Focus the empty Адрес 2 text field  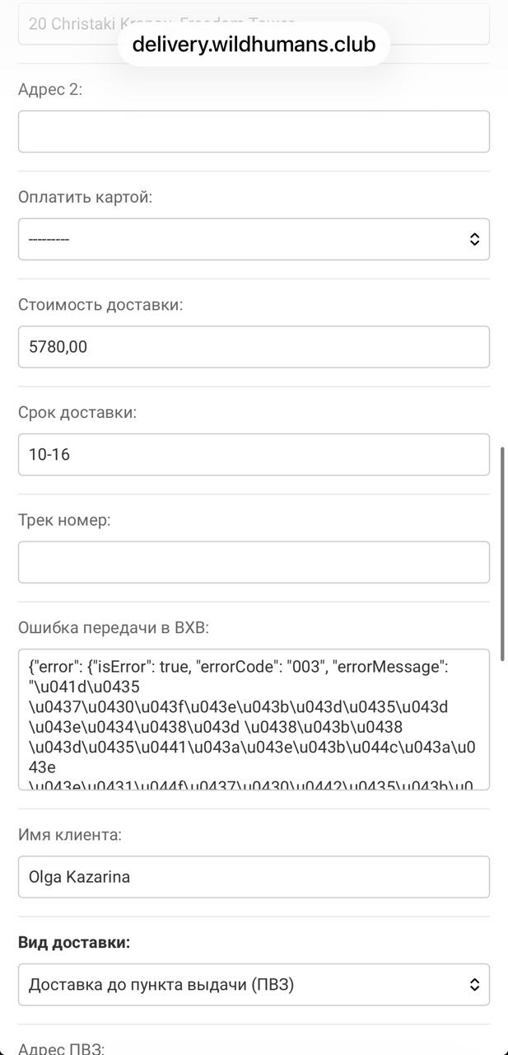254,132
